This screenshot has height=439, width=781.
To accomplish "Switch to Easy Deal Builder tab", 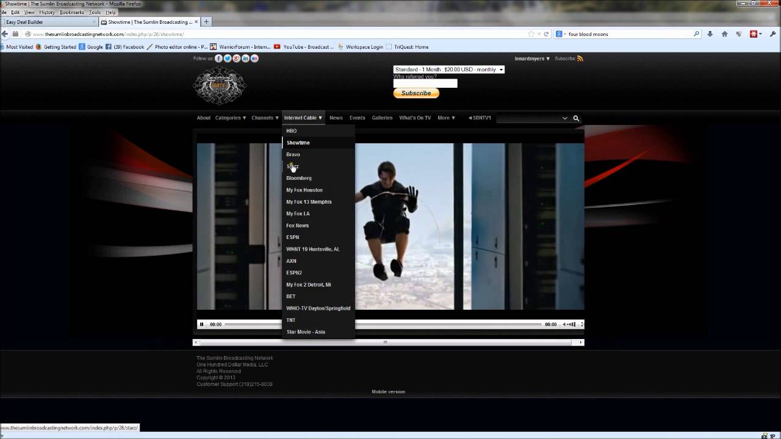I will (x=49, y=22).
